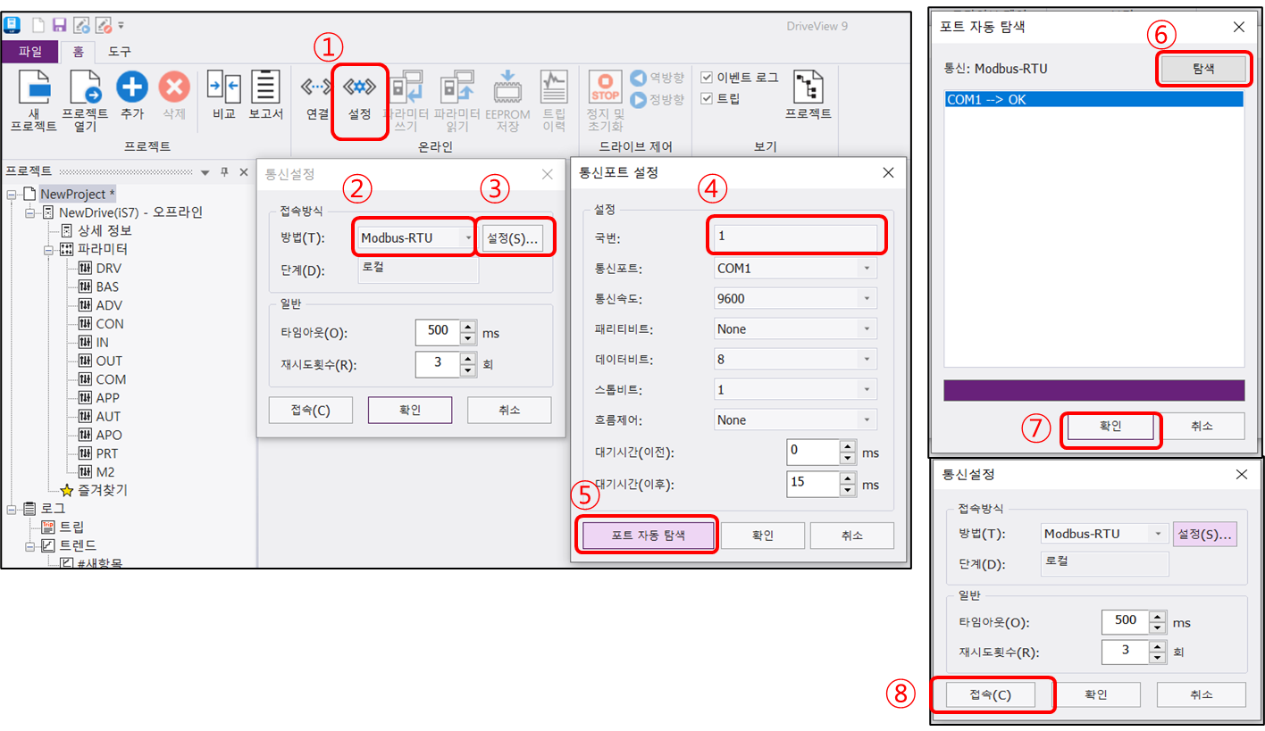Enable the 이벤트 로그 checkbox

[706, 77]
